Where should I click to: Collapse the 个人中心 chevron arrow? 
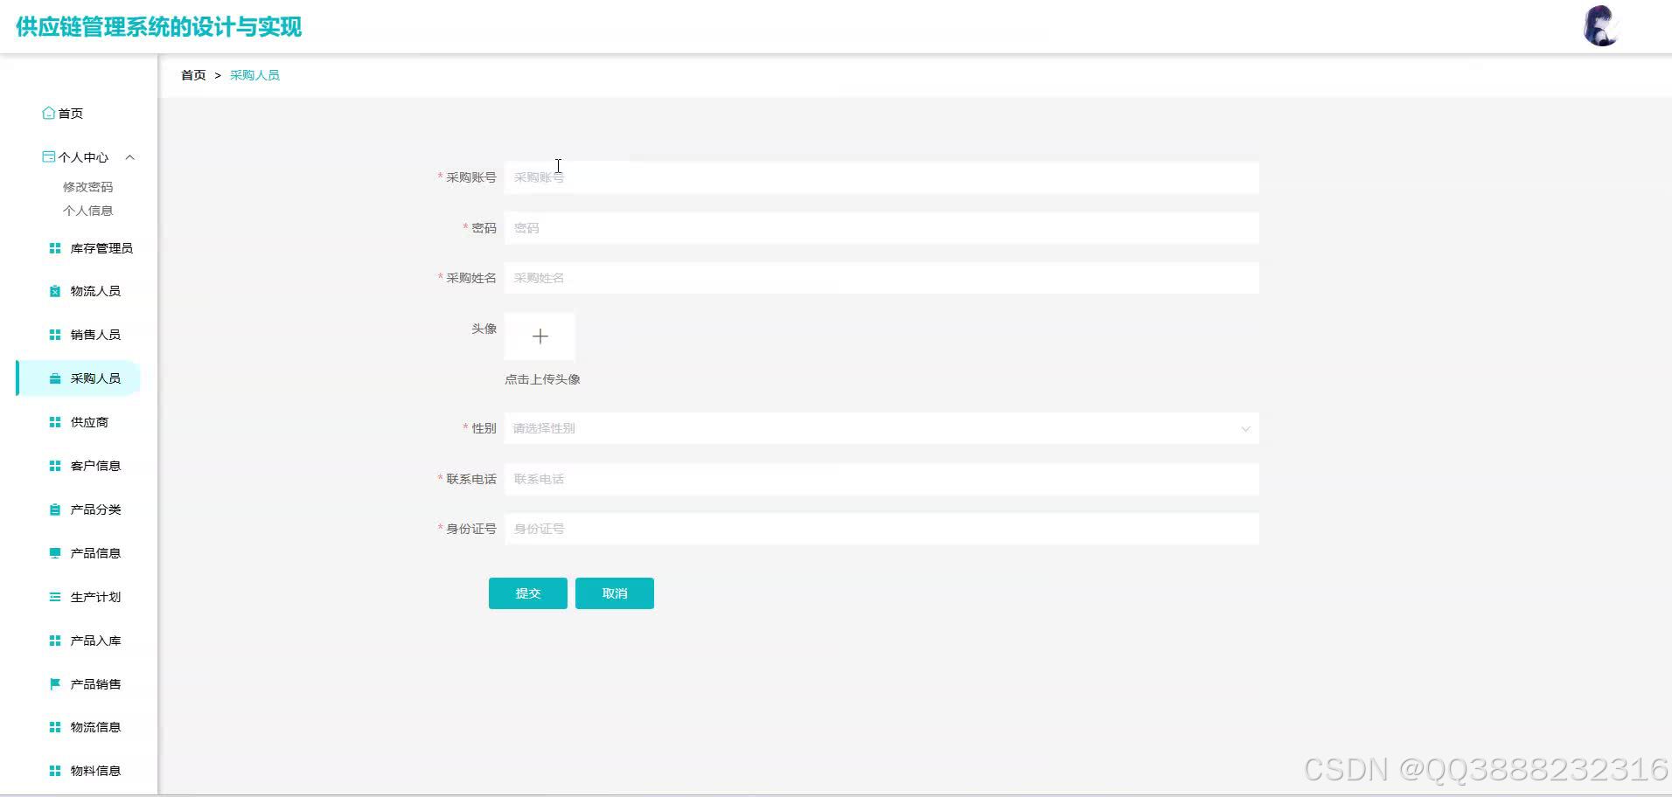(130, 157)
